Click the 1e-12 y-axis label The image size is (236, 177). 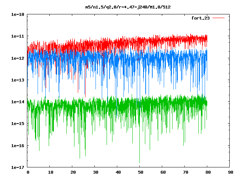(x=18, y=58)
